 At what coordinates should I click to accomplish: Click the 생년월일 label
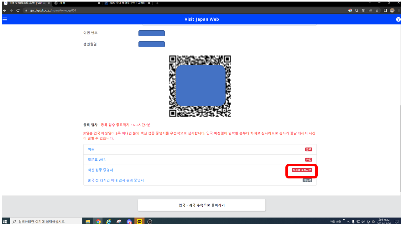pyautogui.click(x=90, y=44)
